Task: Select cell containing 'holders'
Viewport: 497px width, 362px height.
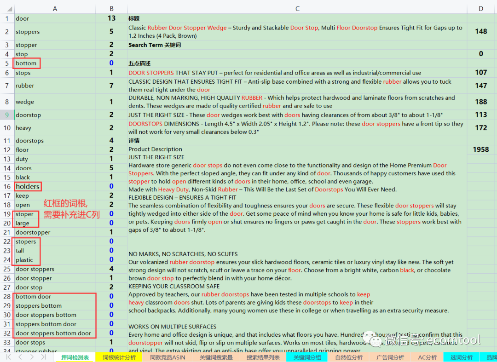Action: 55,187
